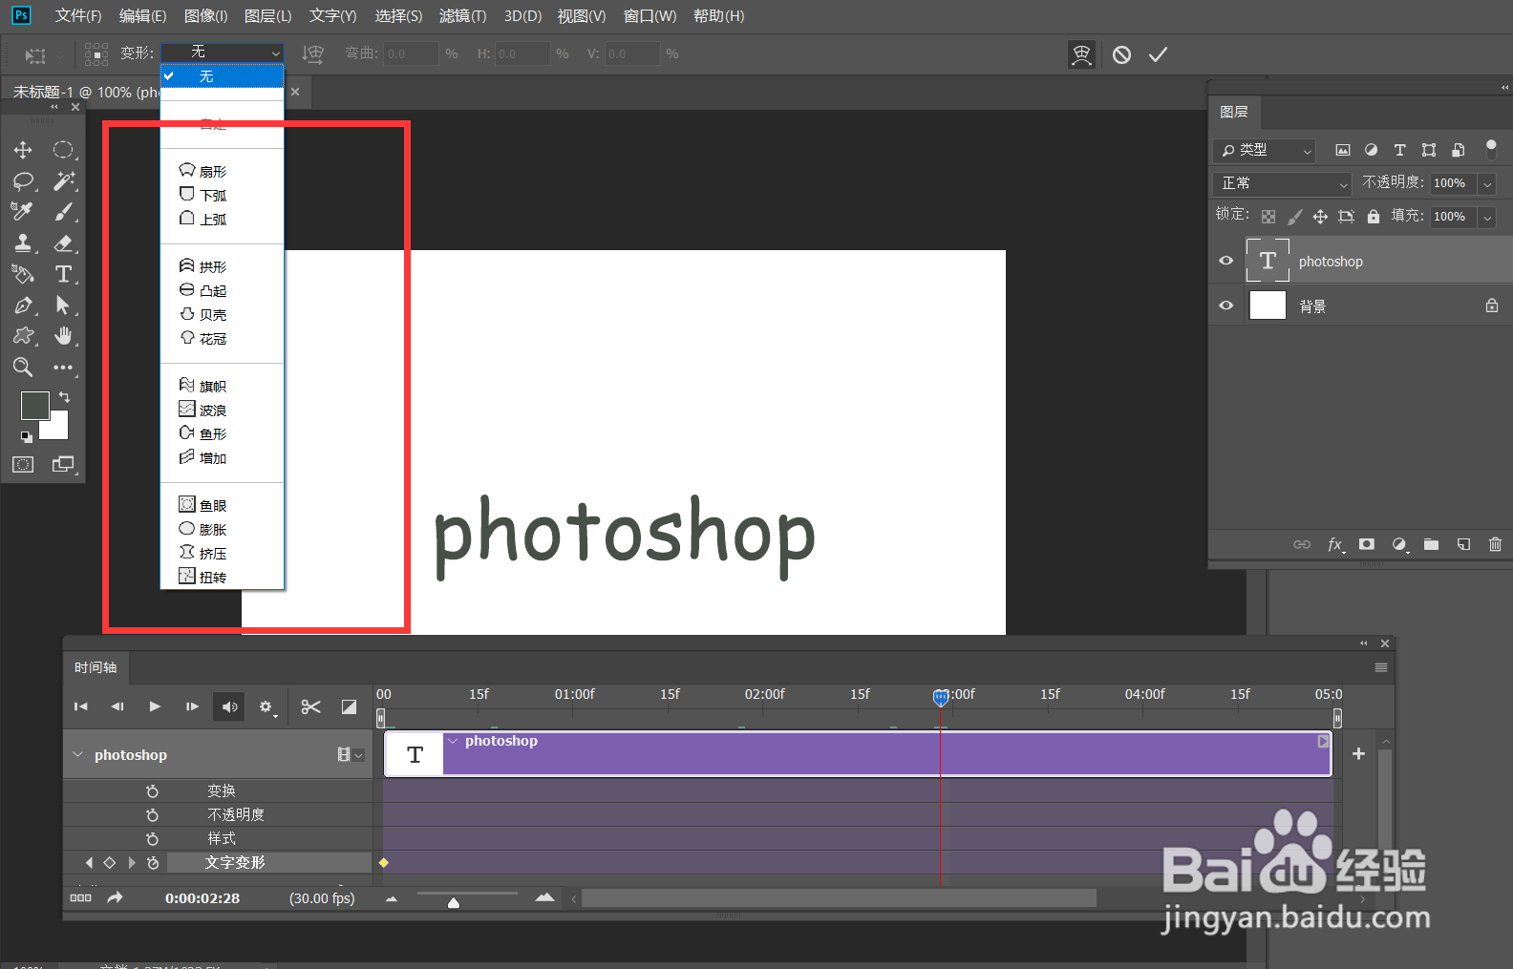The image size is (1513, 969).
Task: Add a layer mask
Action: 1367,544
